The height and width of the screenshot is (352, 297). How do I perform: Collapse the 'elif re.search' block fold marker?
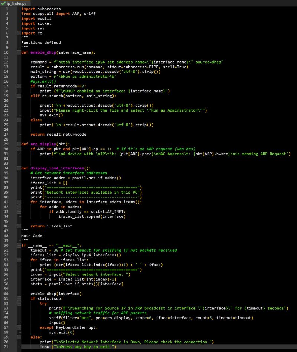coord(19,96)
